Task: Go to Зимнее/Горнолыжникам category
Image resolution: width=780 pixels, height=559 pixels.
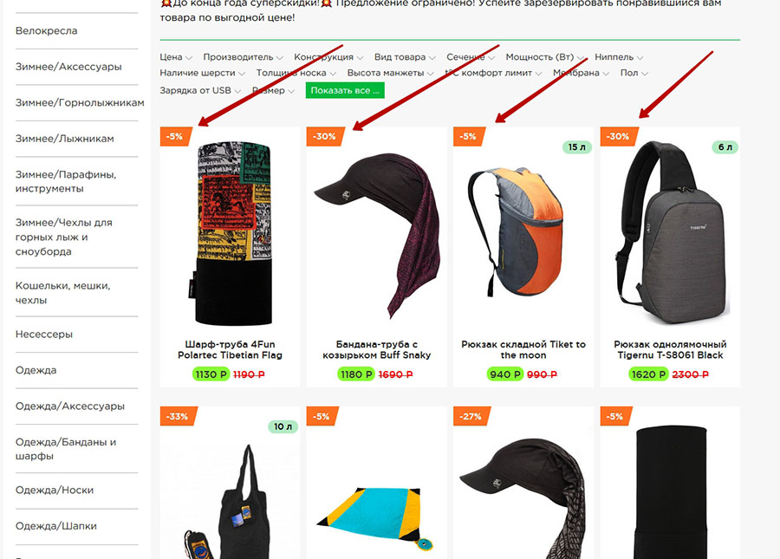Action: [80, 103]
